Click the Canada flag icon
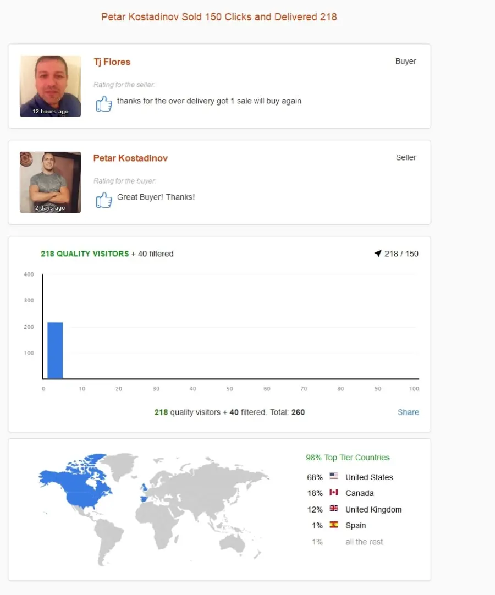495x595 pixels. [x=334, y=492]
